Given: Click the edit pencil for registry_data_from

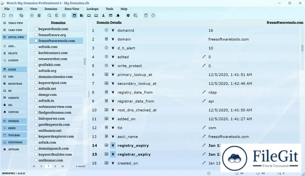Looking at the screenshot, I should [x=204, y=92].
